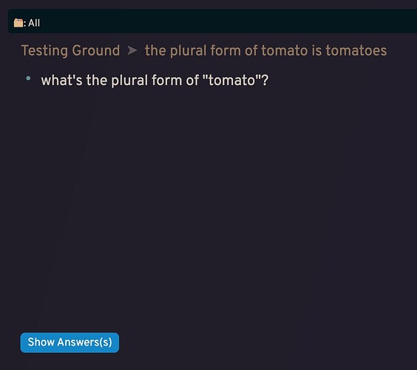Click the word "Testing" in the breadcrumb path

44,50
